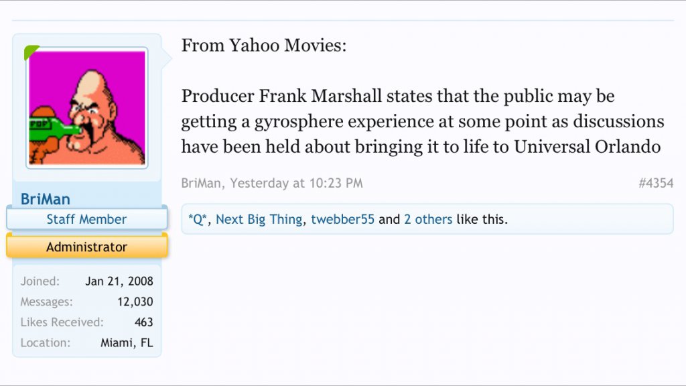Click the Likes Received label
This screenshot has width=686, height=386.
pos(62,322)
